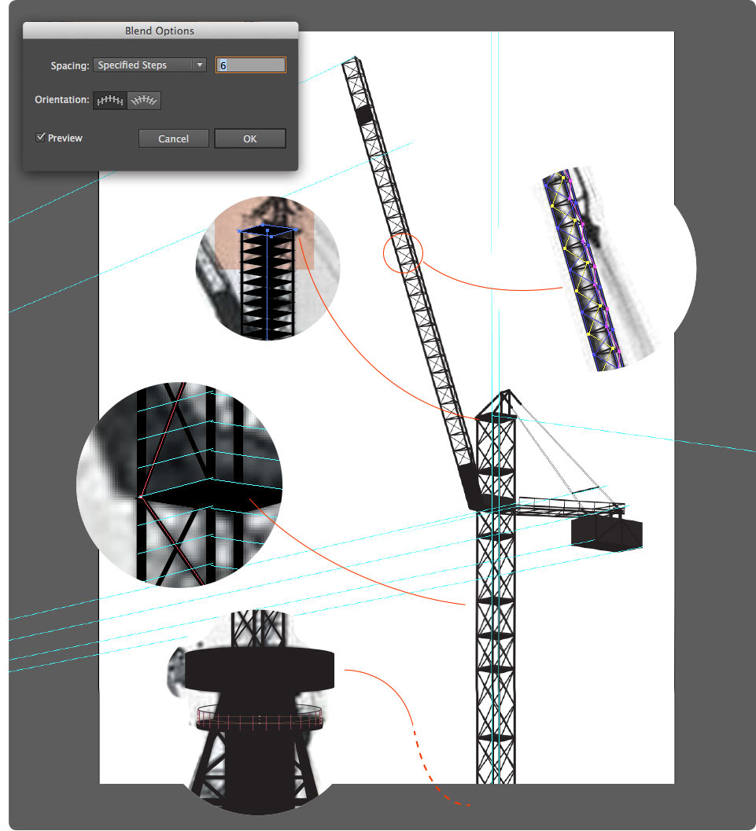Select the Align to Path orientation icon
The height and width of the screenshot is (831, 756).
pos(144,100)
